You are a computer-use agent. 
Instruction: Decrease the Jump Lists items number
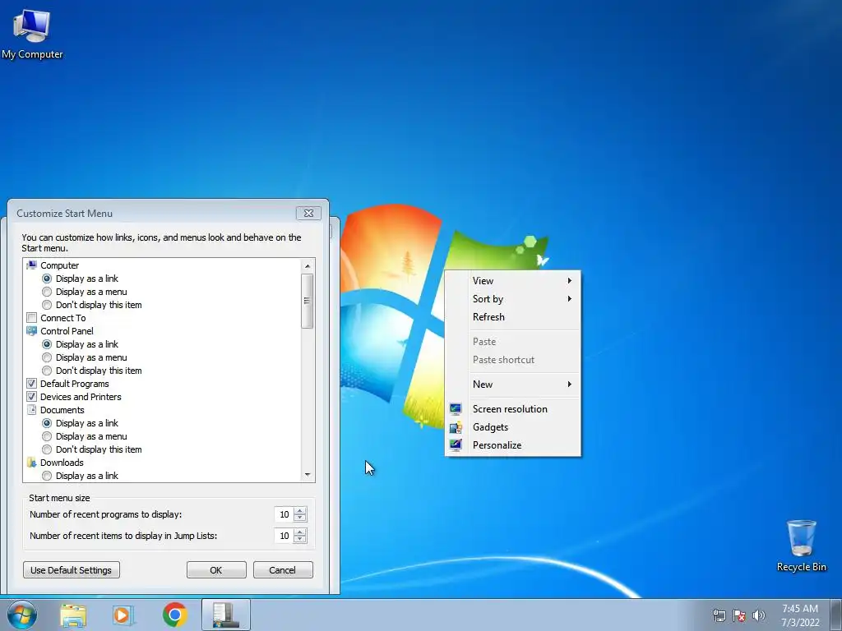click(x=300, y=539)
